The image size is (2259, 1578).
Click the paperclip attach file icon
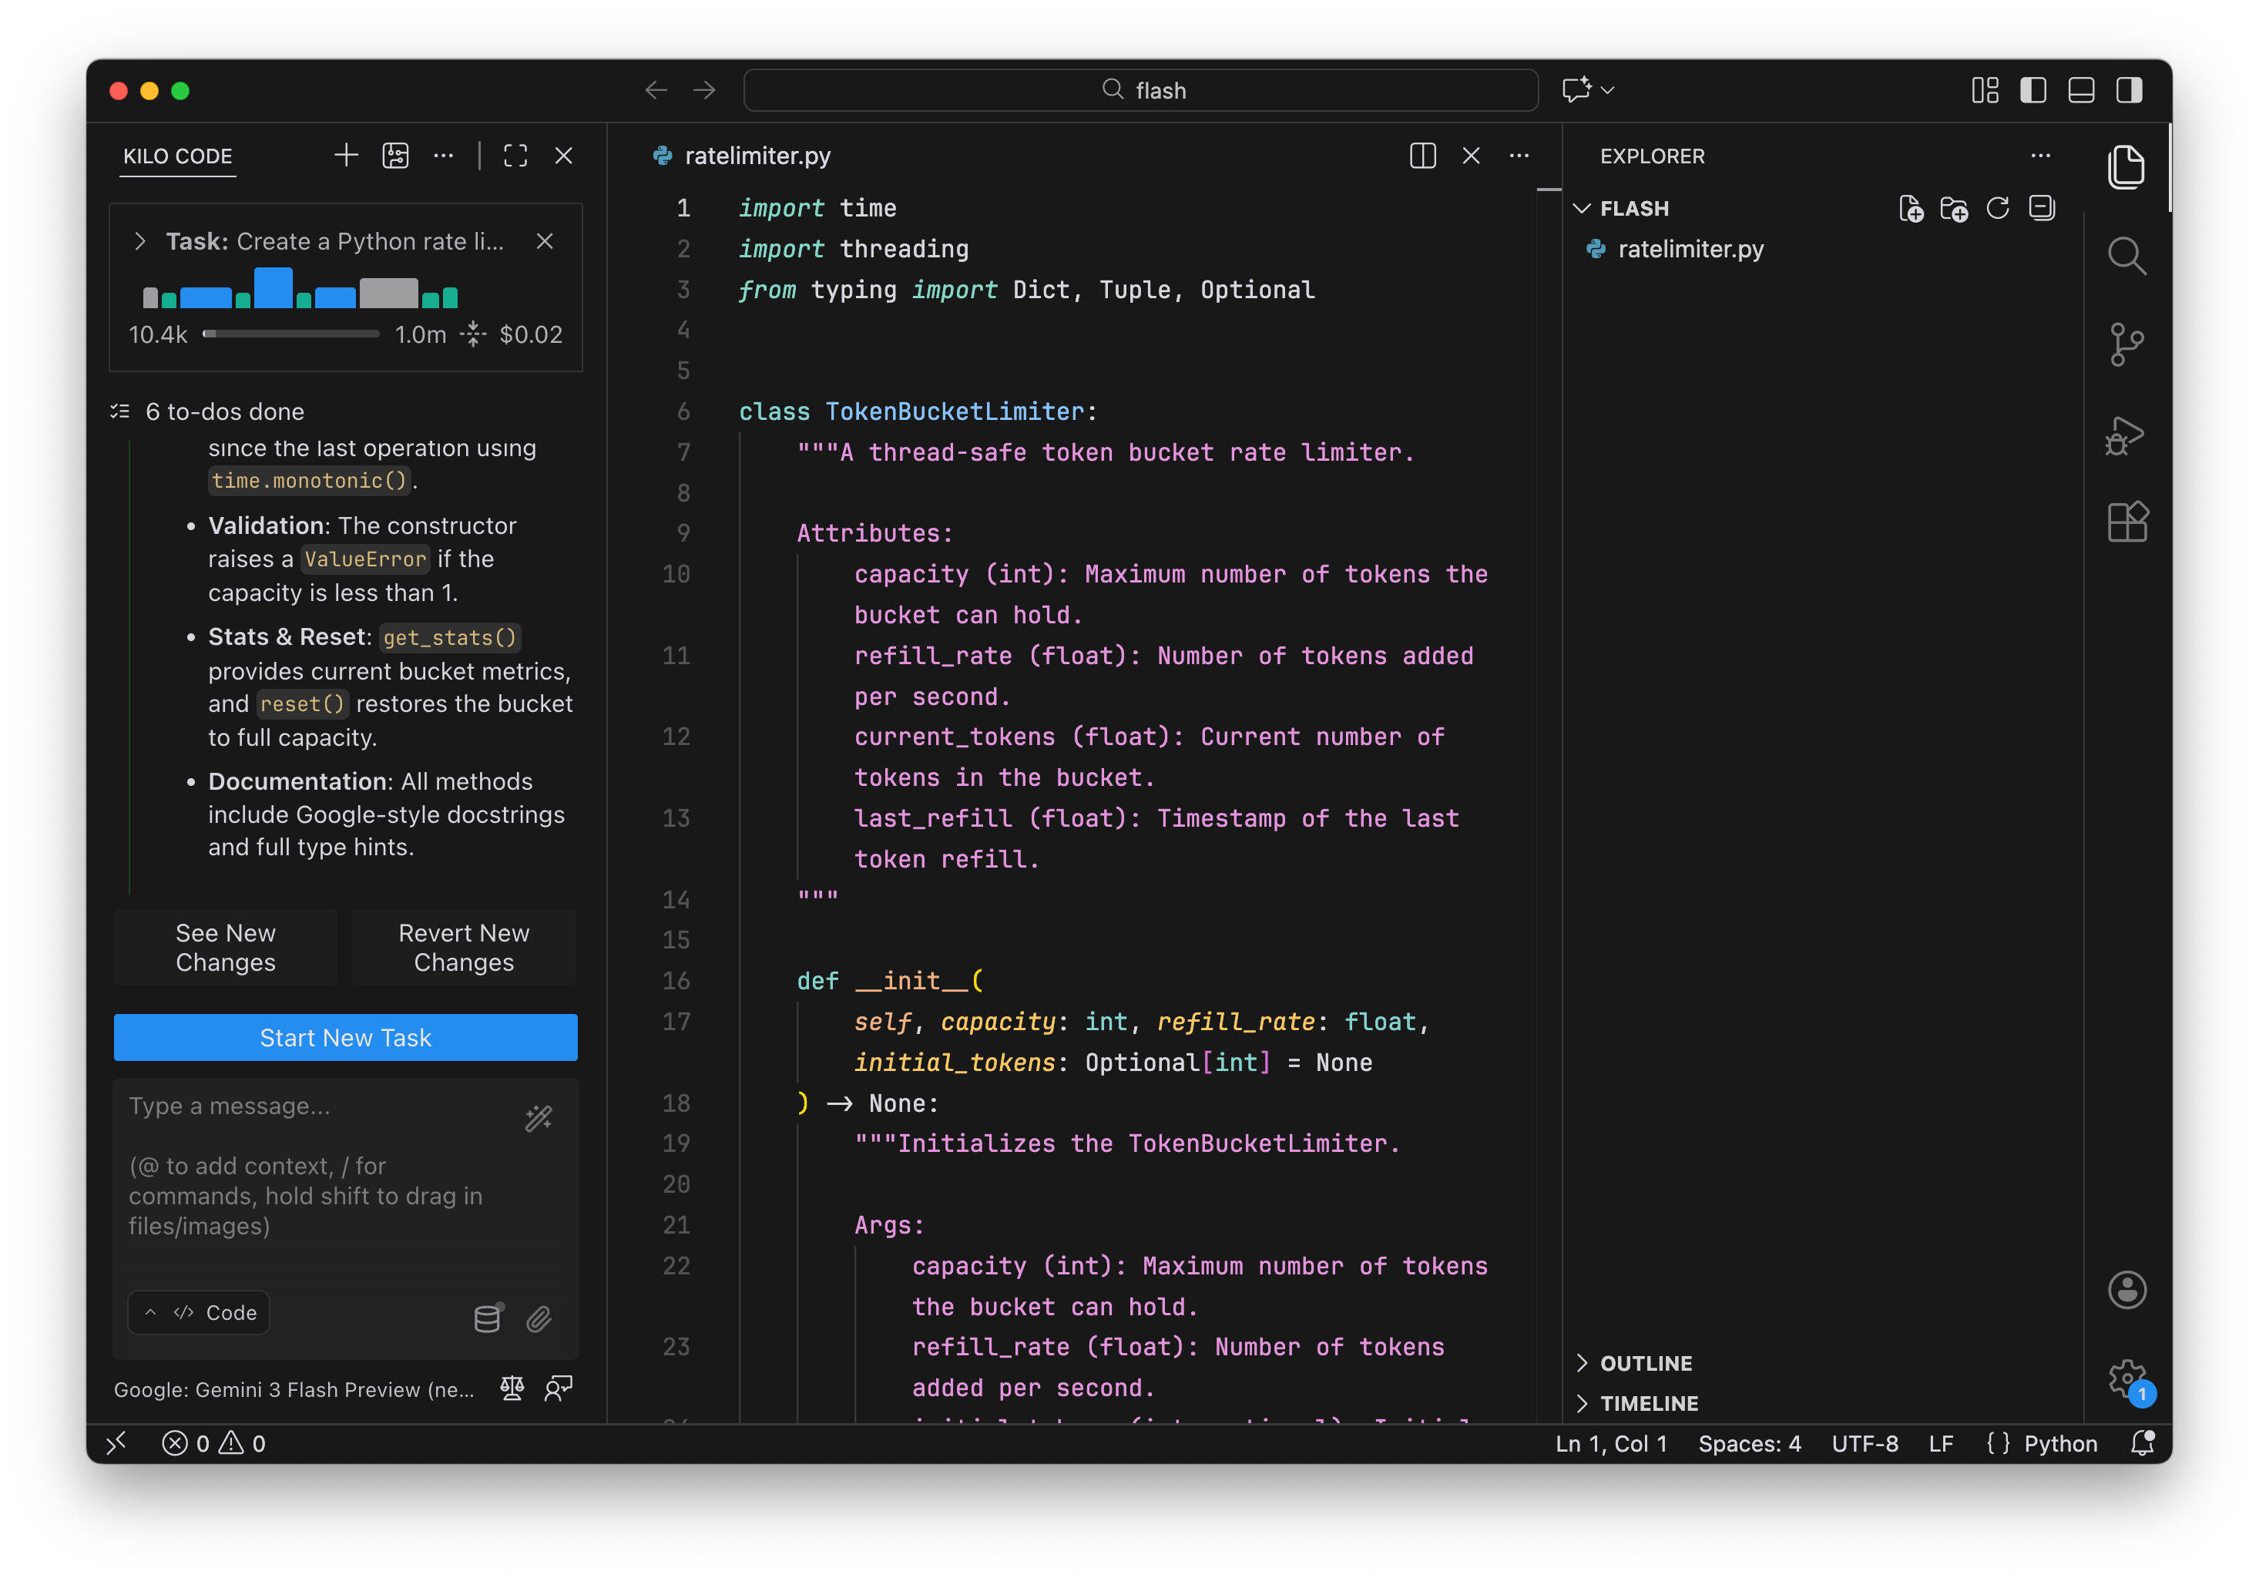coord(539,1319)
